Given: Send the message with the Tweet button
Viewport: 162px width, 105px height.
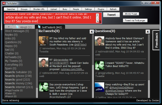Looking at the screenshot, I should [112, 15].
